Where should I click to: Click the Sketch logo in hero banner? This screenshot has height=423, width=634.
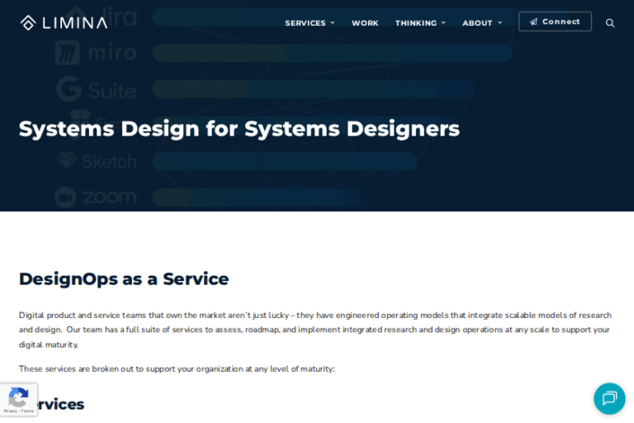pos(96,160)
